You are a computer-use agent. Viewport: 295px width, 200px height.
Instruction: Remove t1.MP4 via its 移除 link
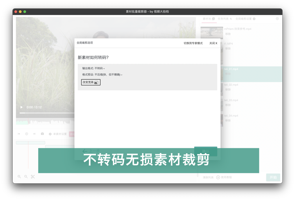(x=228, y=48)
